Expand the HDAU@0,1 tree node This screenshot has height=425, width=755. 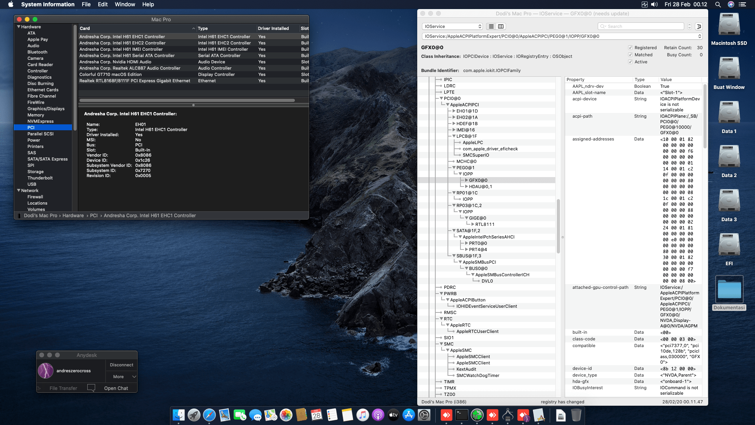[466, 187]
